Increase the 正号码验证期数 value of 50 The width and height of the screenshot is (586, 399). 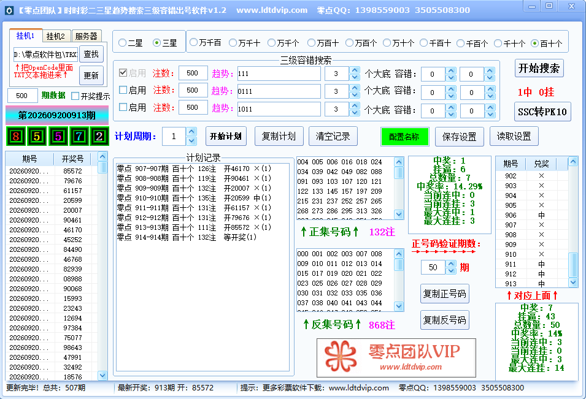(452, 264)
